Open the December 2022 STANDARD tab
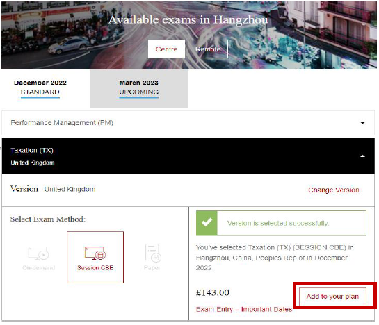 40,87
